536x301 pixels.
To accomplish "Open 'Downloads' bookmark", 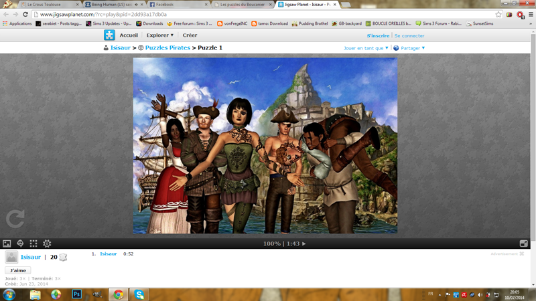I will [149, 23].
